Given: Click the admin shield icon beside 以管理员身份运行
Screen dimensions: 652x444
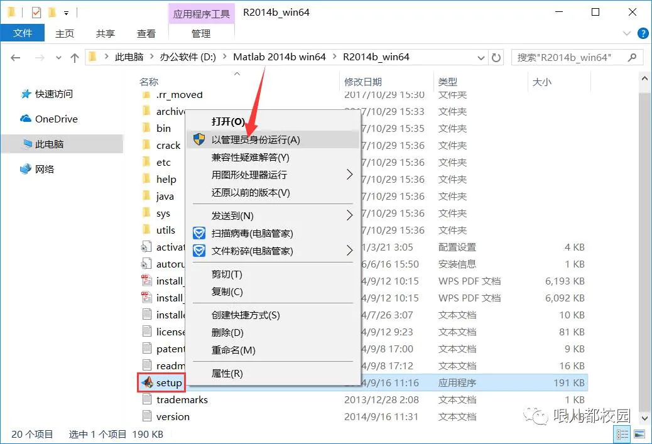Looking at the screenshot, I should click(199, 139).
